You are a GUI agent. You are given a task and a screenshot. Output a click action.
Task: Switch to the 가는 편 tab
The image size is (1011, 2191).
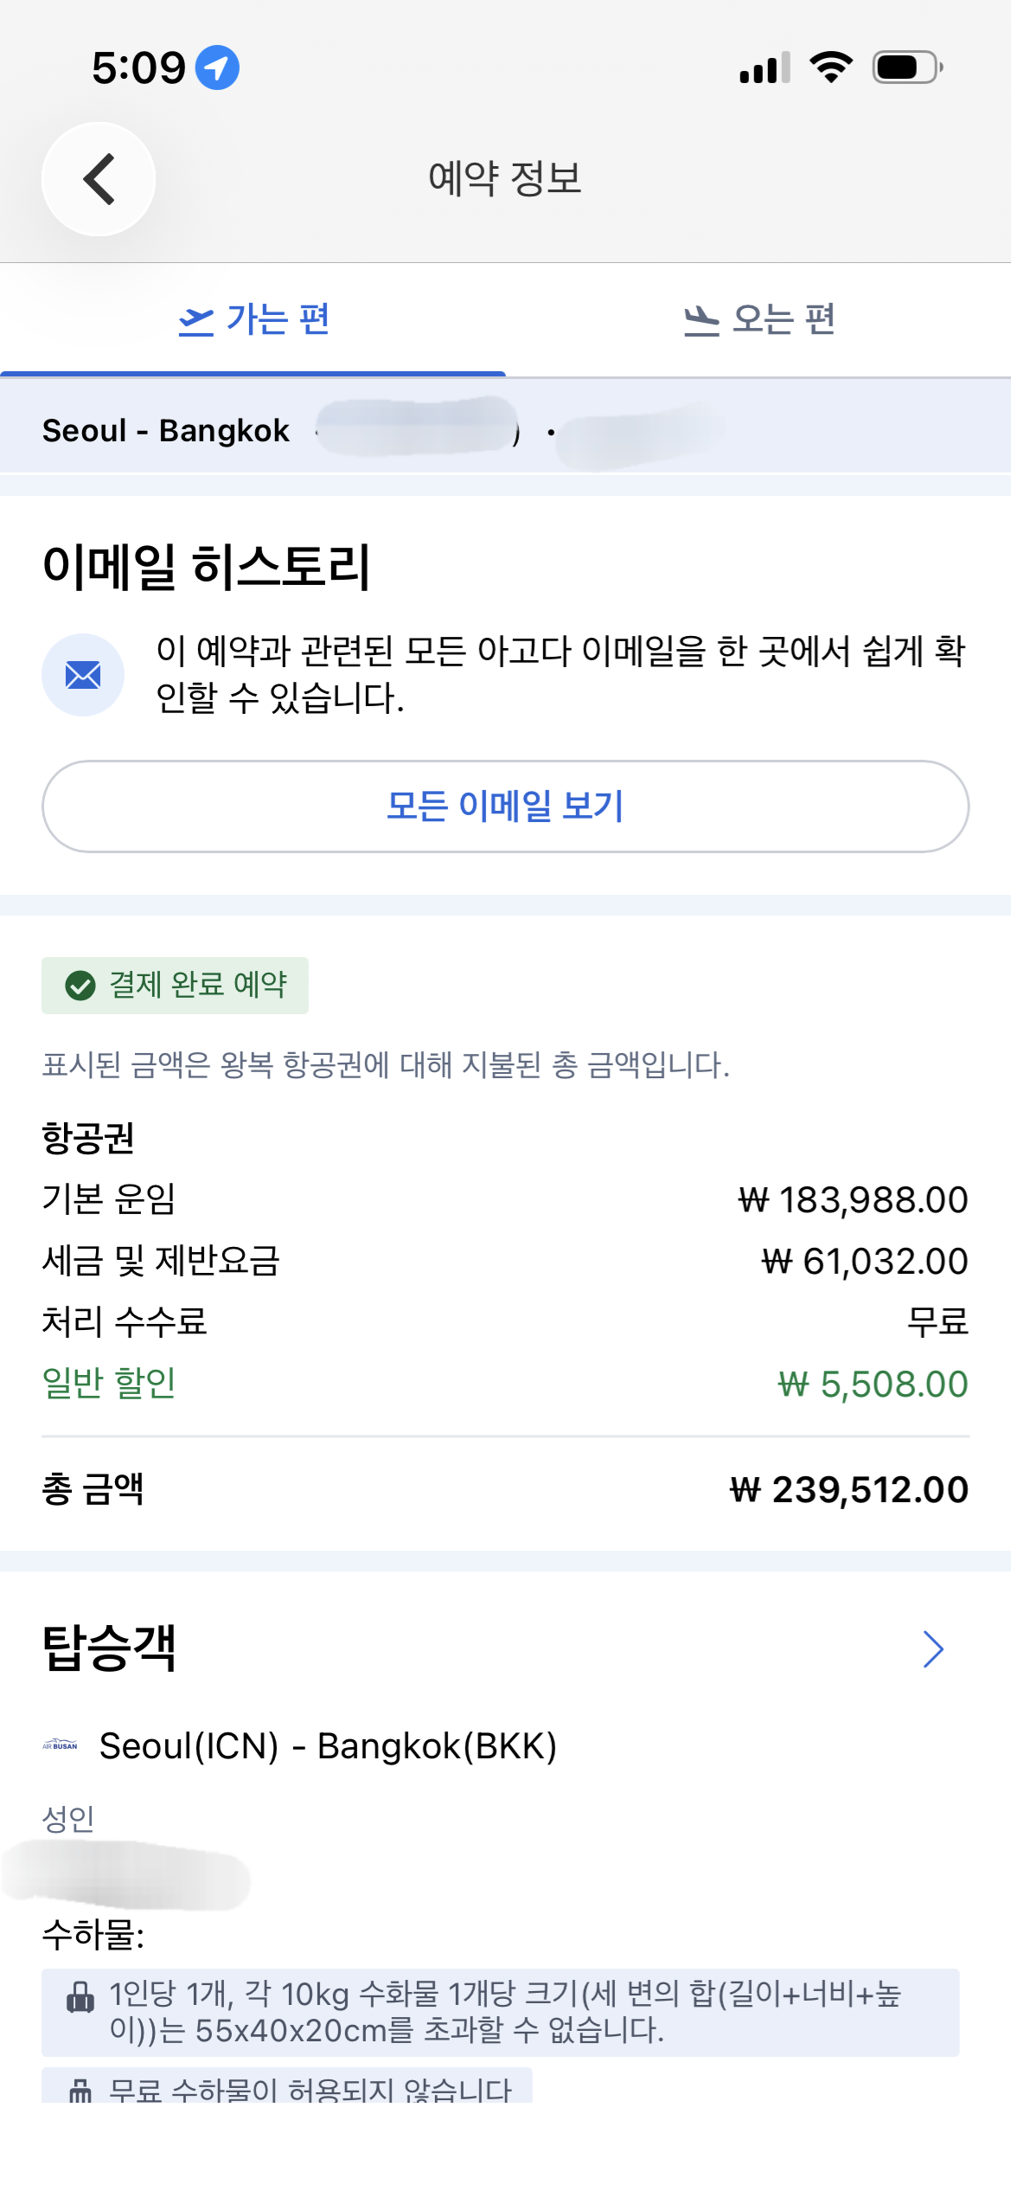click(x=253, y=320)
